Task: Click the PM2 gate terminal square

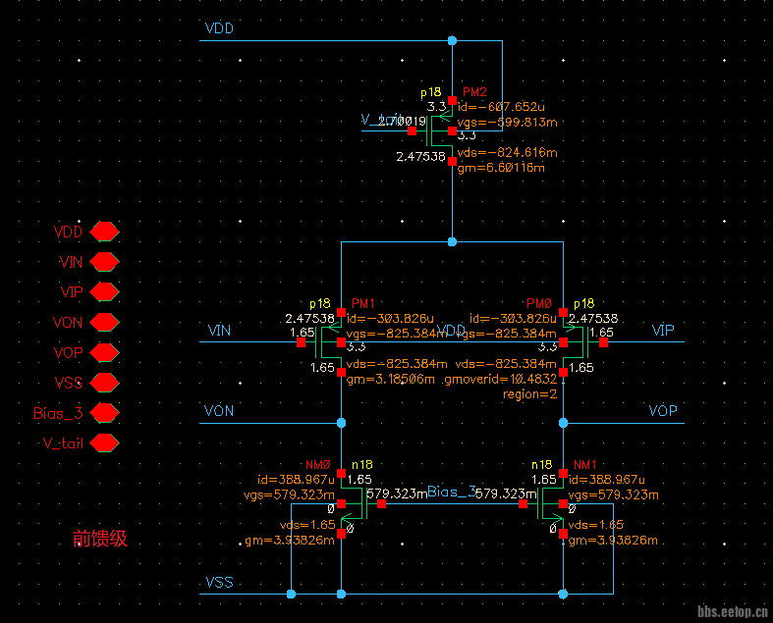Action: point(413,131)
